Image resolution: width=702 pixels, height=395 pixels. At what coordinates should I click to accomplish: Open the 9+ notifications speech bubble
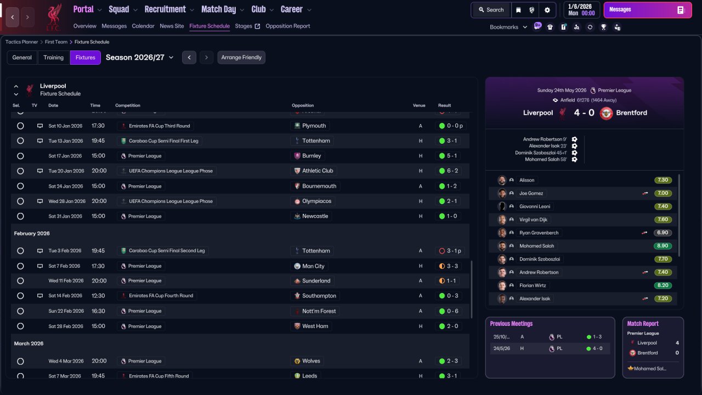pyautogui.click(x=537, y=26)
